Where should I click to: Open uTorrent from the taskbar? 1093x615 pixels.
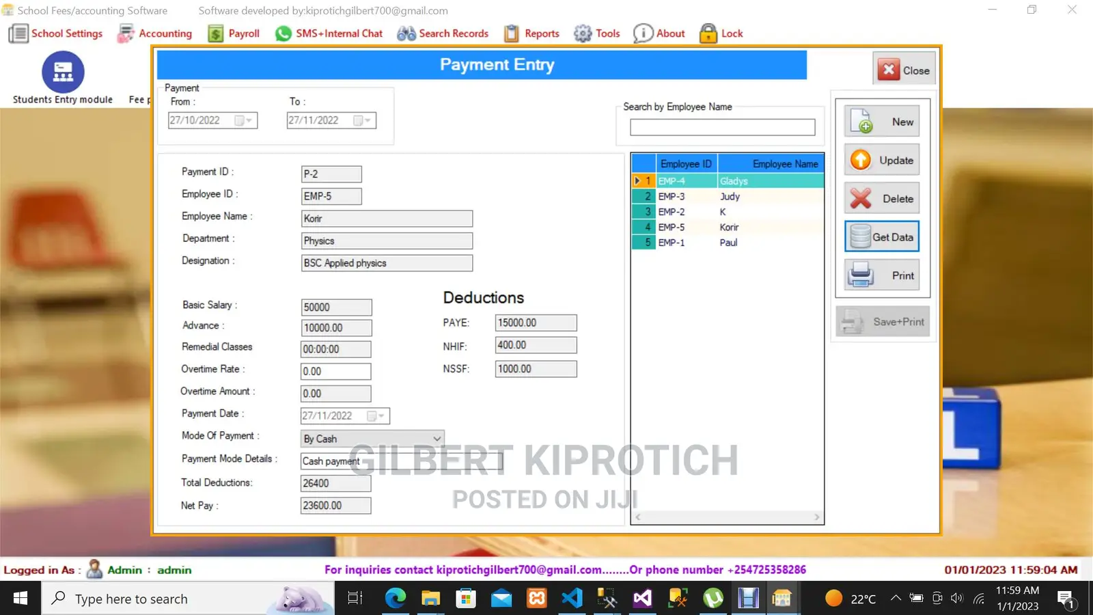pyautogui.click(x=713, y=599)
